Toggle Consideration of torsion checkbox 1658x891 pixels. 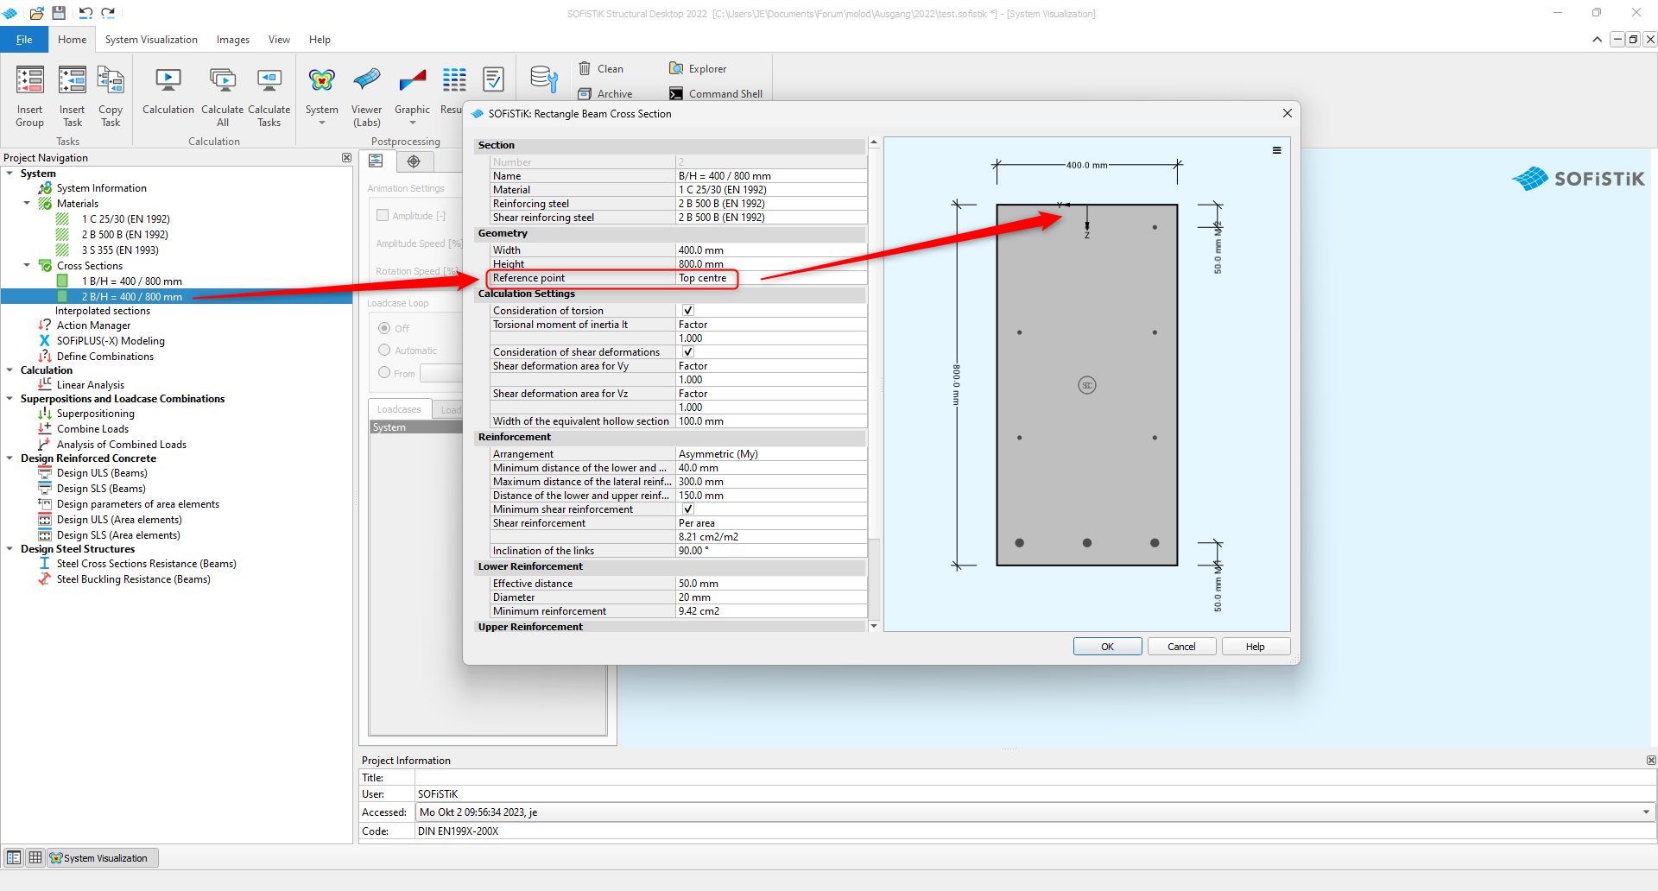point(688,310)
